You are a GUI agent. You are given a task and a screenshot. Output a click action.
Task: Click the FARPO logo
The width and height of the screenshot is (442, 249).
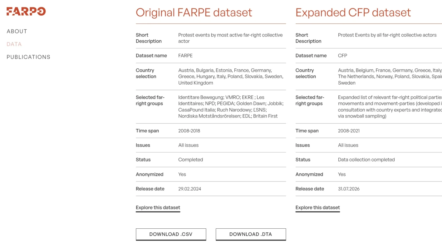(26, 11)
